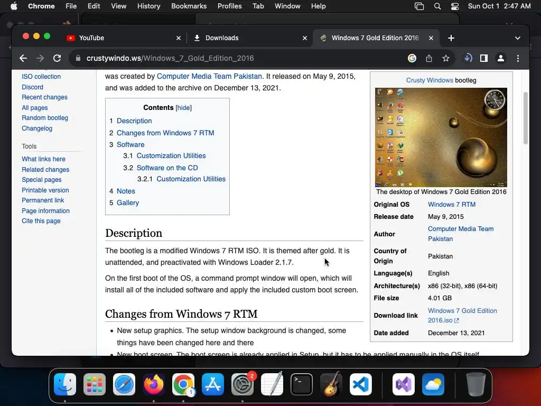Open the History menu
The image size is (541, 406).
tap(148, 6)
